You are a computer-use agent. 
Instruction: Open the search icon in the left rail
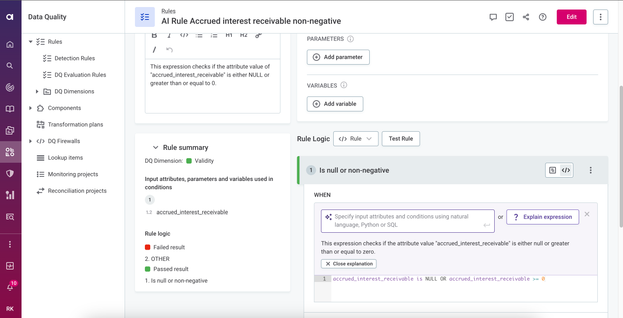(10, 65)
